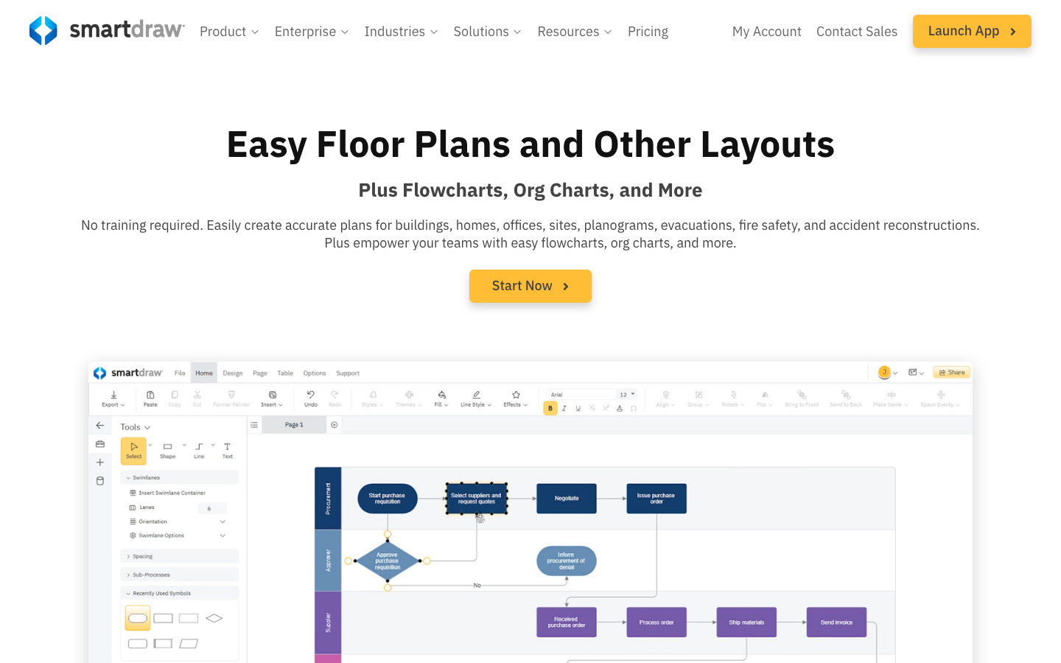Open the Fill dropdown in toolbar

pos(441,399)
